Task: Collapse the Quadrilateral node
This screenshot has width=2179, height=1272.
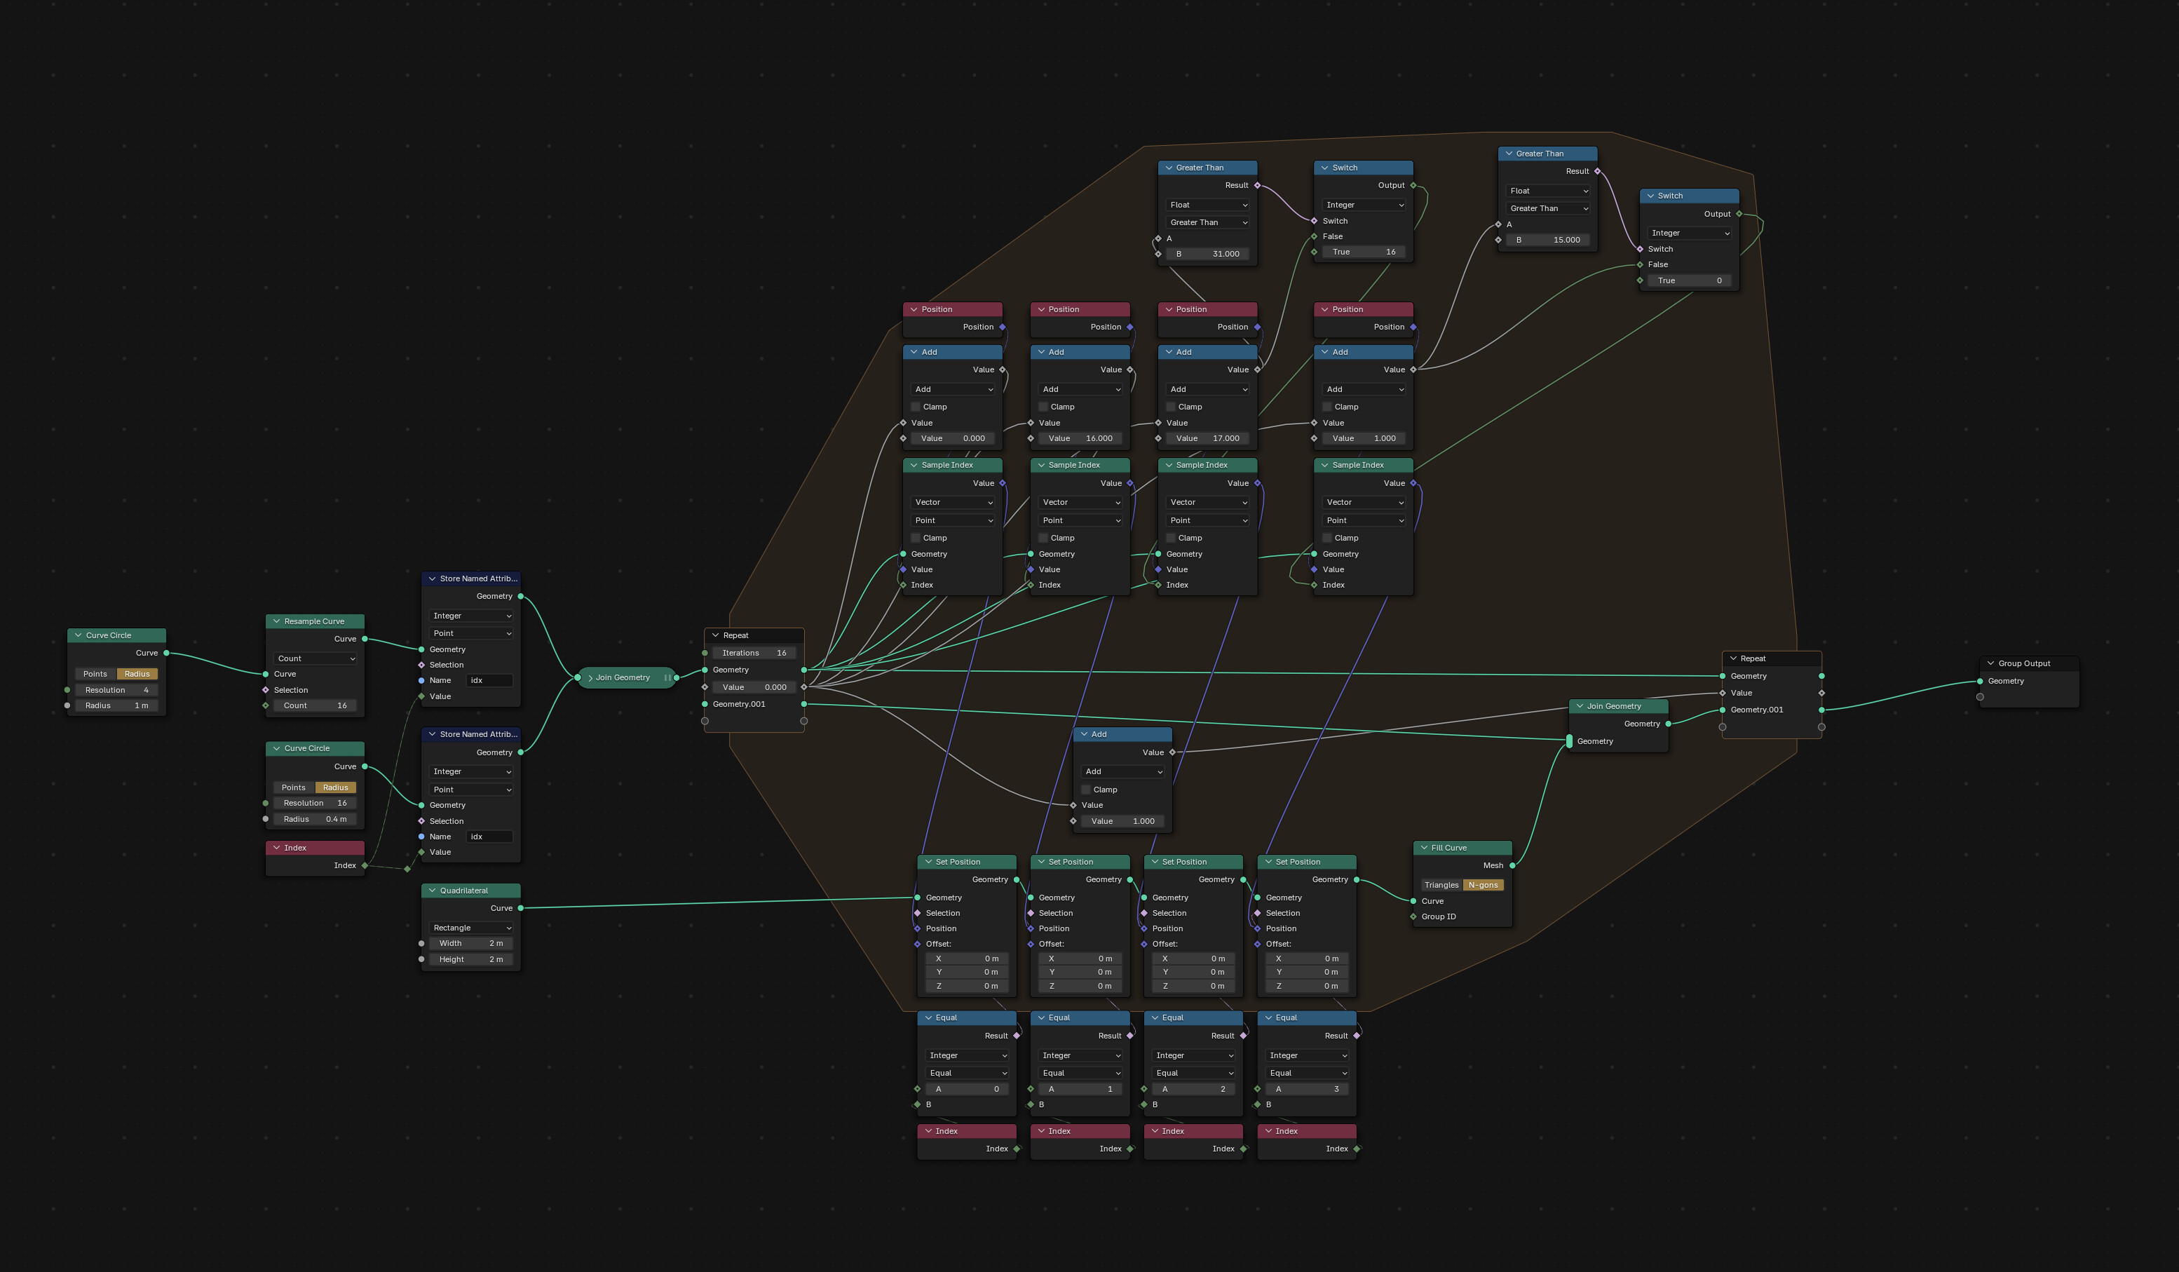Action: click(433, 890)
